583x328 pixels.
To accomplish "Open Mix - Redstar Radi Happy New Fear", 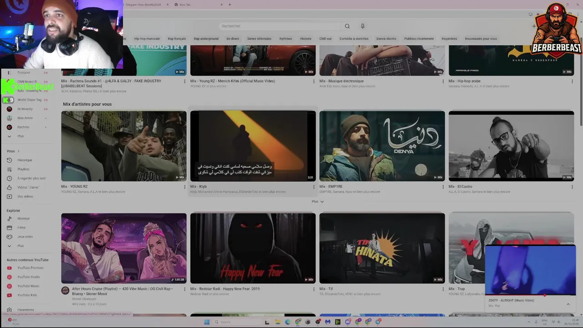I will point(225,289).
